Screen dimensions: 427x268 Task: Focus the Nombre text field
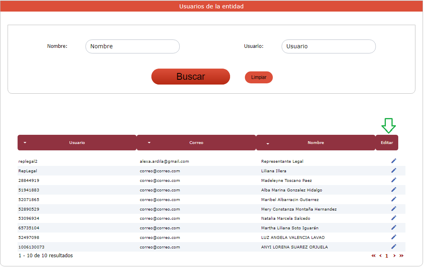(x=132, y=46)
